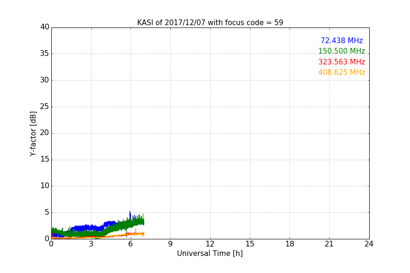Click the blue spike near hour 6
The height and width of the screenshot is (273, 410).
coord(130,214)
